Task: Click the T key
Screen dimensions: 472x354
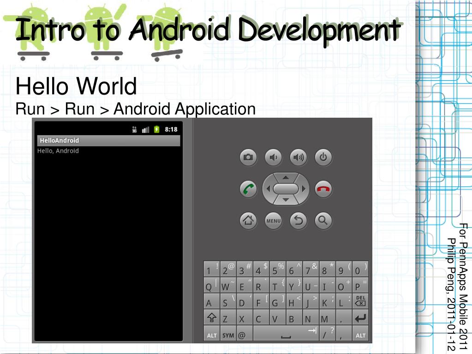Action: coord(278,285)
